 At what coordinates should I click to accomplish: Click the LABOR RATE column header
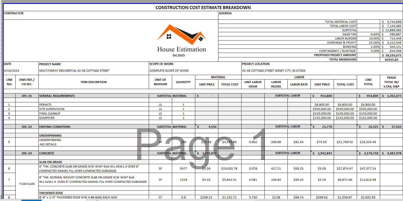pyautogui.click(x=299, y=84)
